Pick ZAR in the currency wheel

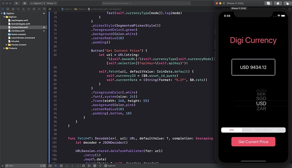(x=261, y=108)
